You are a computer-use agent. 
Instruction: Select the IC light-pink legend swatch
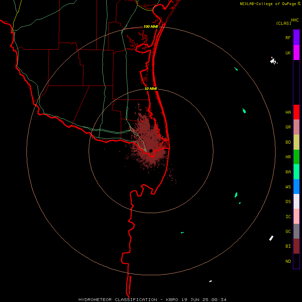pos(296,216)
